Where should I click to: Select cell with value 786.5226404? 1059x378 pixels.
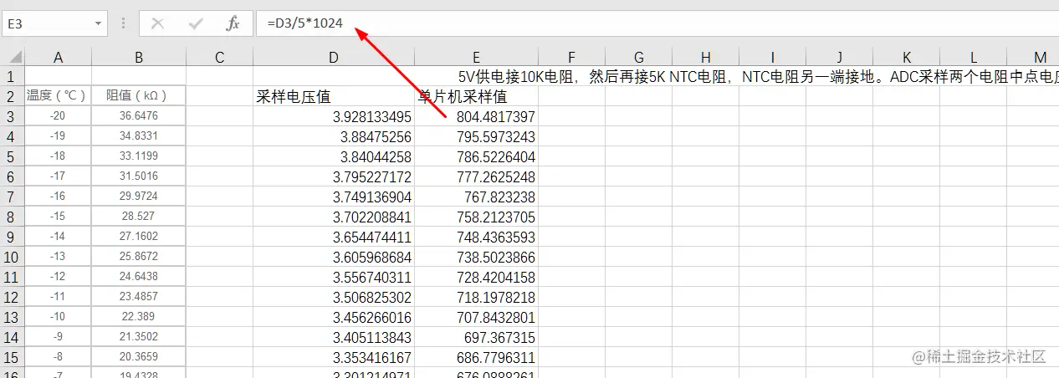pyautogui.click(x=476, y=156)
